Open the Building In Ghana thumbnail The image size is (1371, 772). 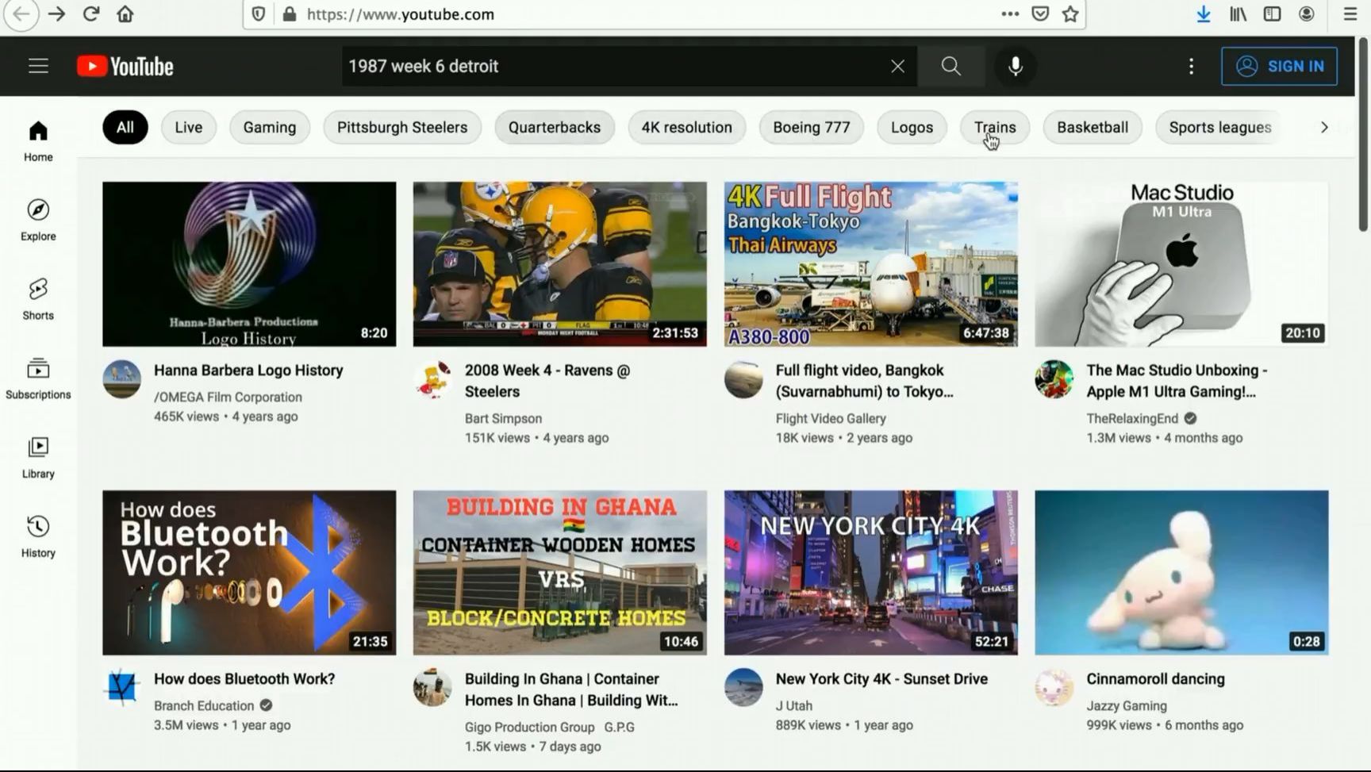pos(559,573)
